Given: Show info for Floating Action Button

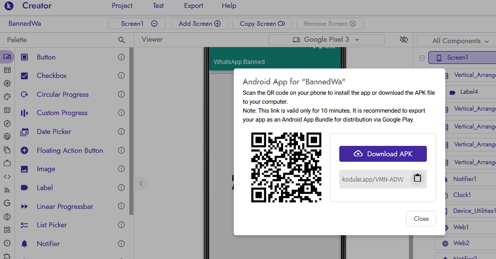Looking at the screenshot, I should [x=121, y=150].
